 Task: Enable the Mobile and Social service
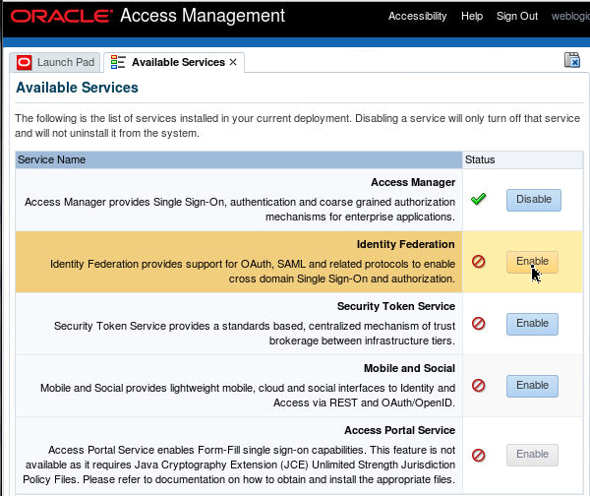point(532,386)
